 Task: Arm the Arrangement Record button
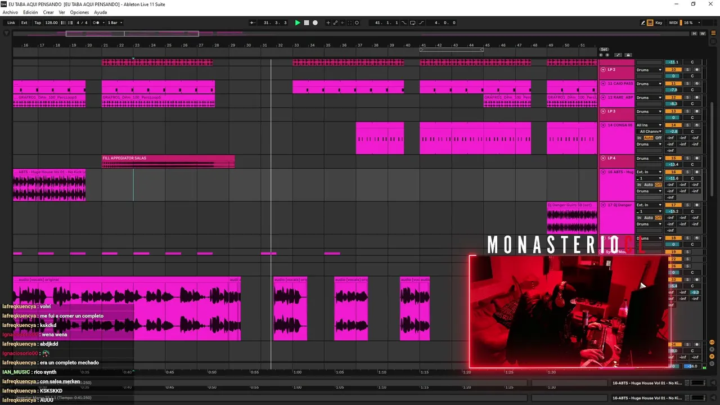point(315,22)
